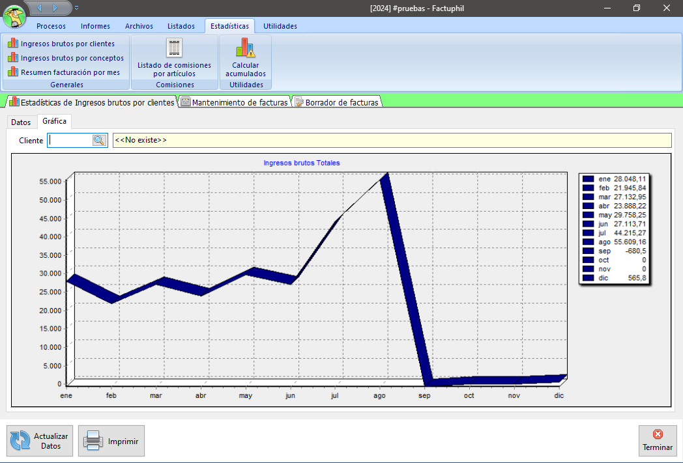Restore down the Factuphil window
The height and width of the screenshot is (463, 683).
pyautogui.click(x=637, y=8)
